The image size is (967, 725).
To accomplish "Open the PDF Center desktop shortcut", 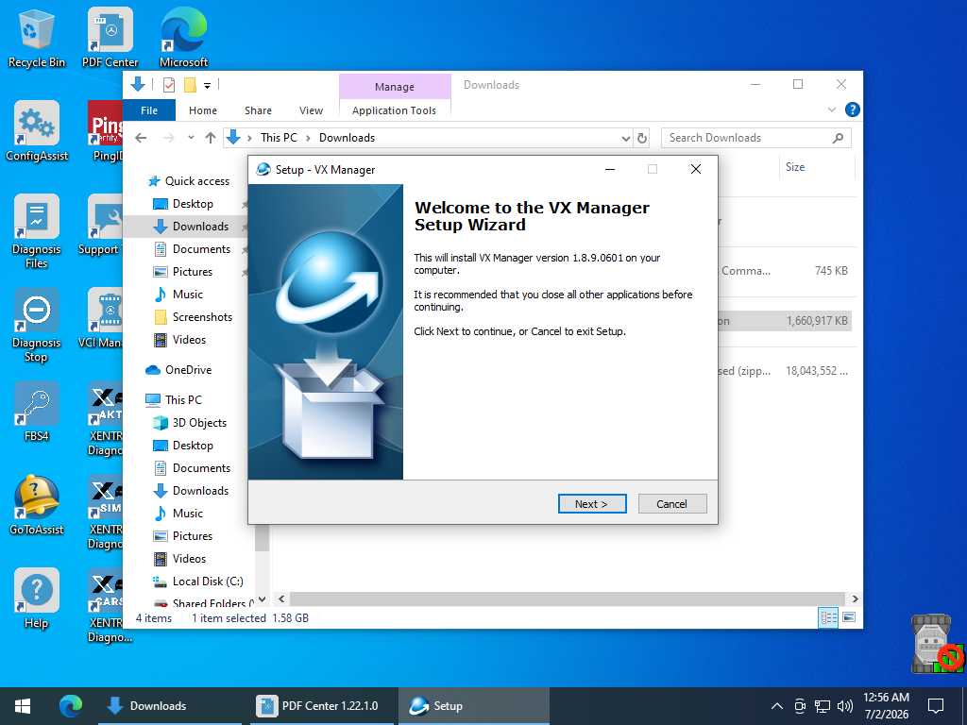I will click(110, 38).
